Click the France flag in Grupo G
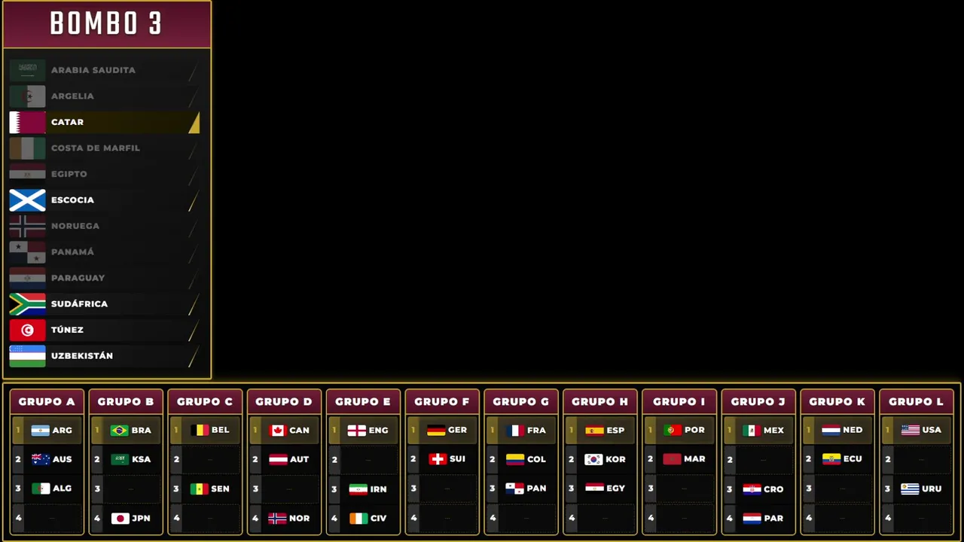The image size is (964, 542). 515,431
